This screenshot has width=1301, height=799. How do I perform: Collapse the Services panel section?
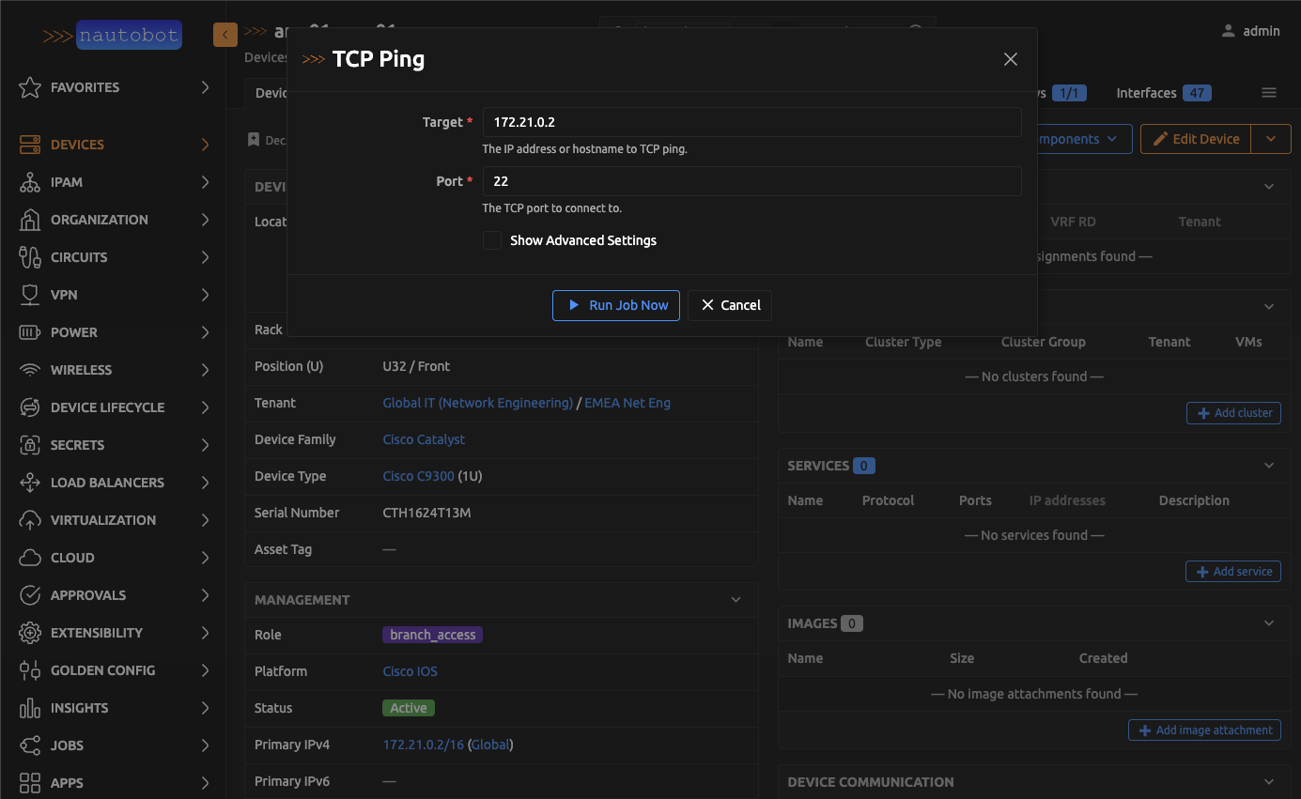tap(1269, 466)
